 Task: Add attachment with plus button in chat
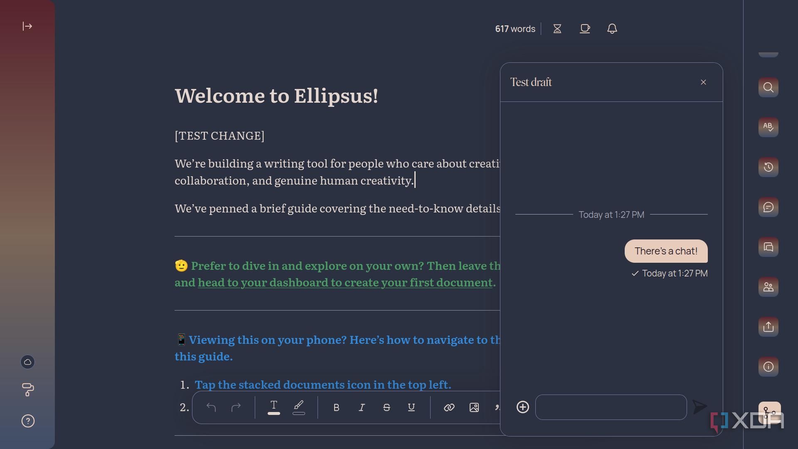click(523, 407)
